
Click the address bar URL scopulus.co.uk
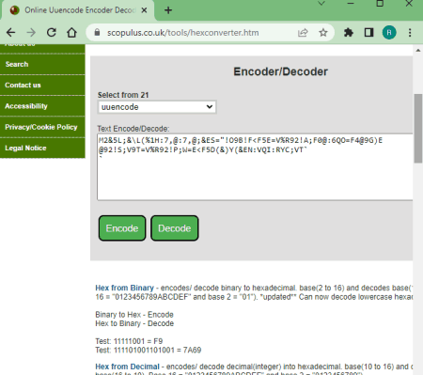(x=183, y=33)
